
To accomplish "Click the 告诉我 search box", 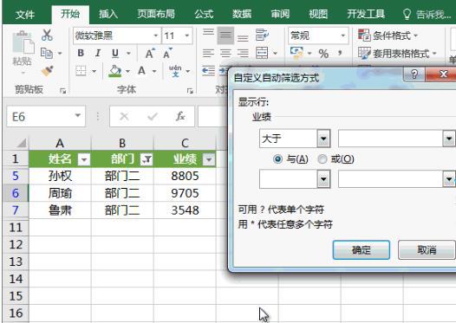I will (427, 14).
